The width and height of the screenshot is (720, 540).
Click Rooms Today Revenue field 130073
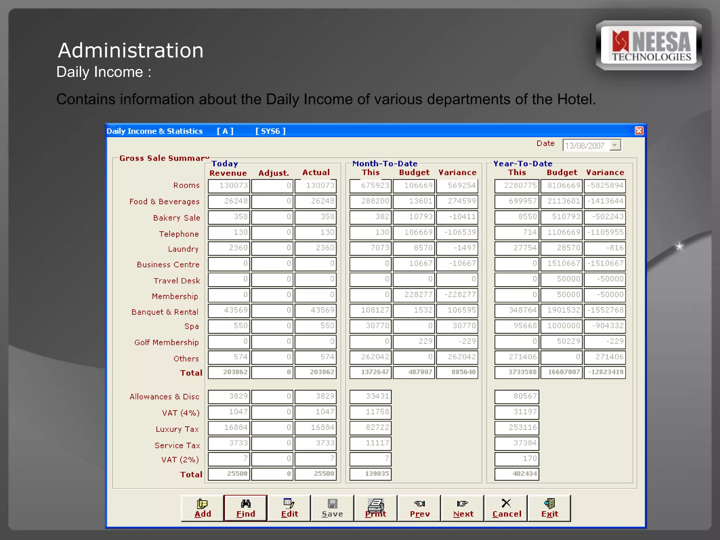pyautogui.click(x=229, y=186)
